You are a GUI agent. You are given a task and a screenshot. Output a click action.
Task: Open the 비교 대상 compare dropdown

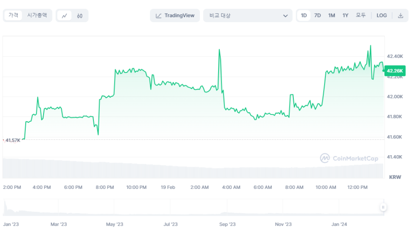[x=248, y=15]
